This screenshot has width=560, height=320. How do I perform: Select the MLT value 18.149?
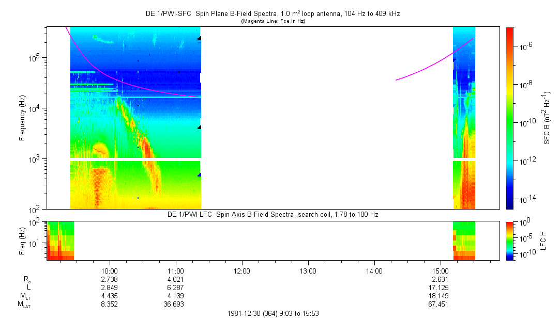click(x=441, y=296)
